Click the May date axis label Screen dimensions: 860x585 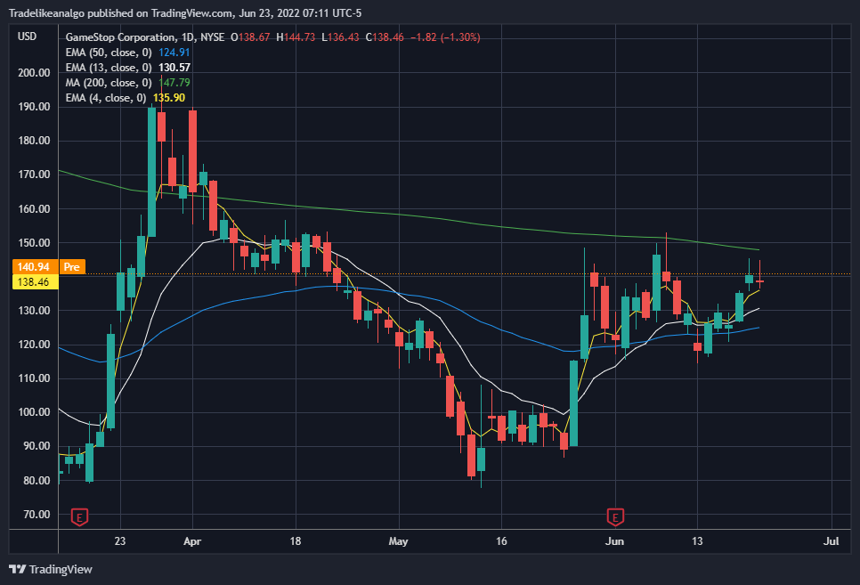(398, 541)
